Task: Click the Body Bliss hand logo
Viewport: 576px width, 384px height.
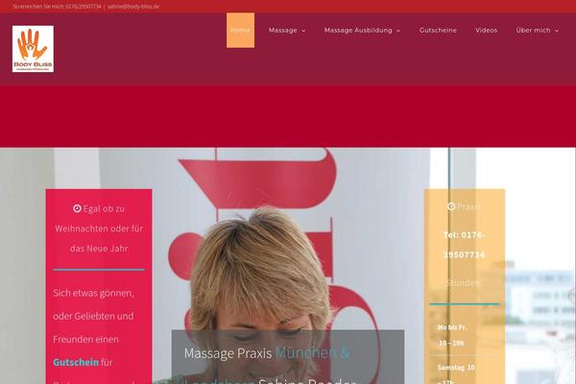Action: 33,49
